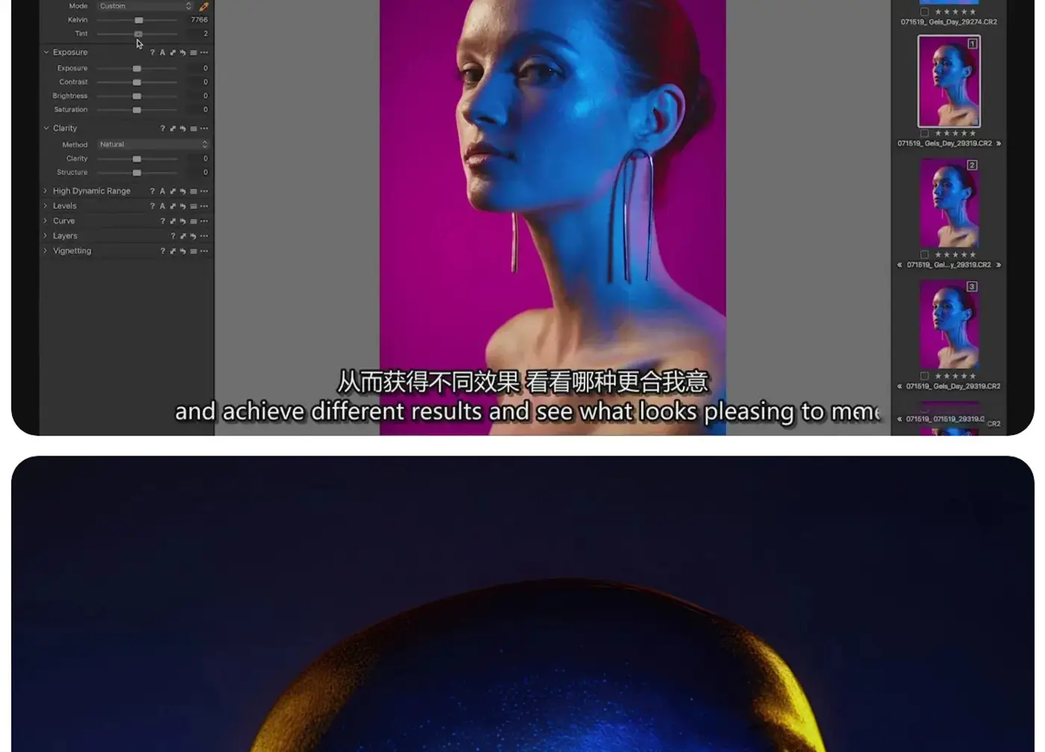
Task: Open the Exposure tool presets list
Action: pos(193,53)
